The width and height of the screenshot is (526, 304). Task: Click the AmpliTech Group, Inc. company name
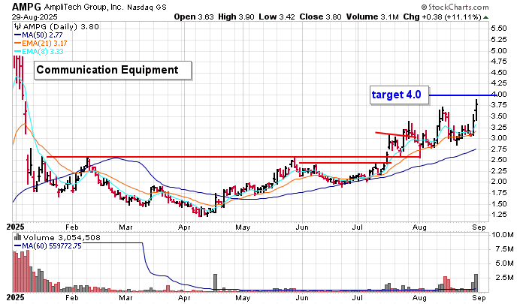point(84,7)
